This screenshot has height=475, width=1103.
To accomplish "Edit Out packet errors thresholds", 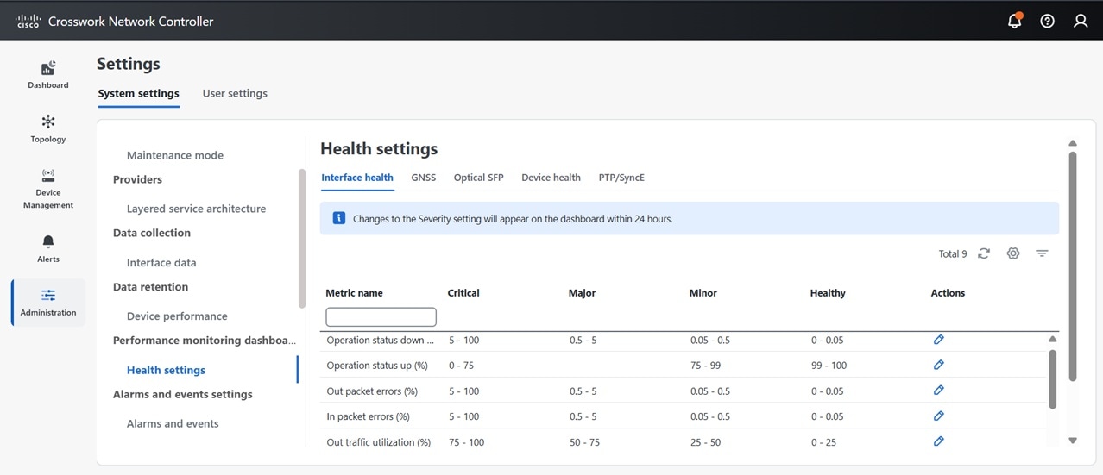I will point(939,391).
